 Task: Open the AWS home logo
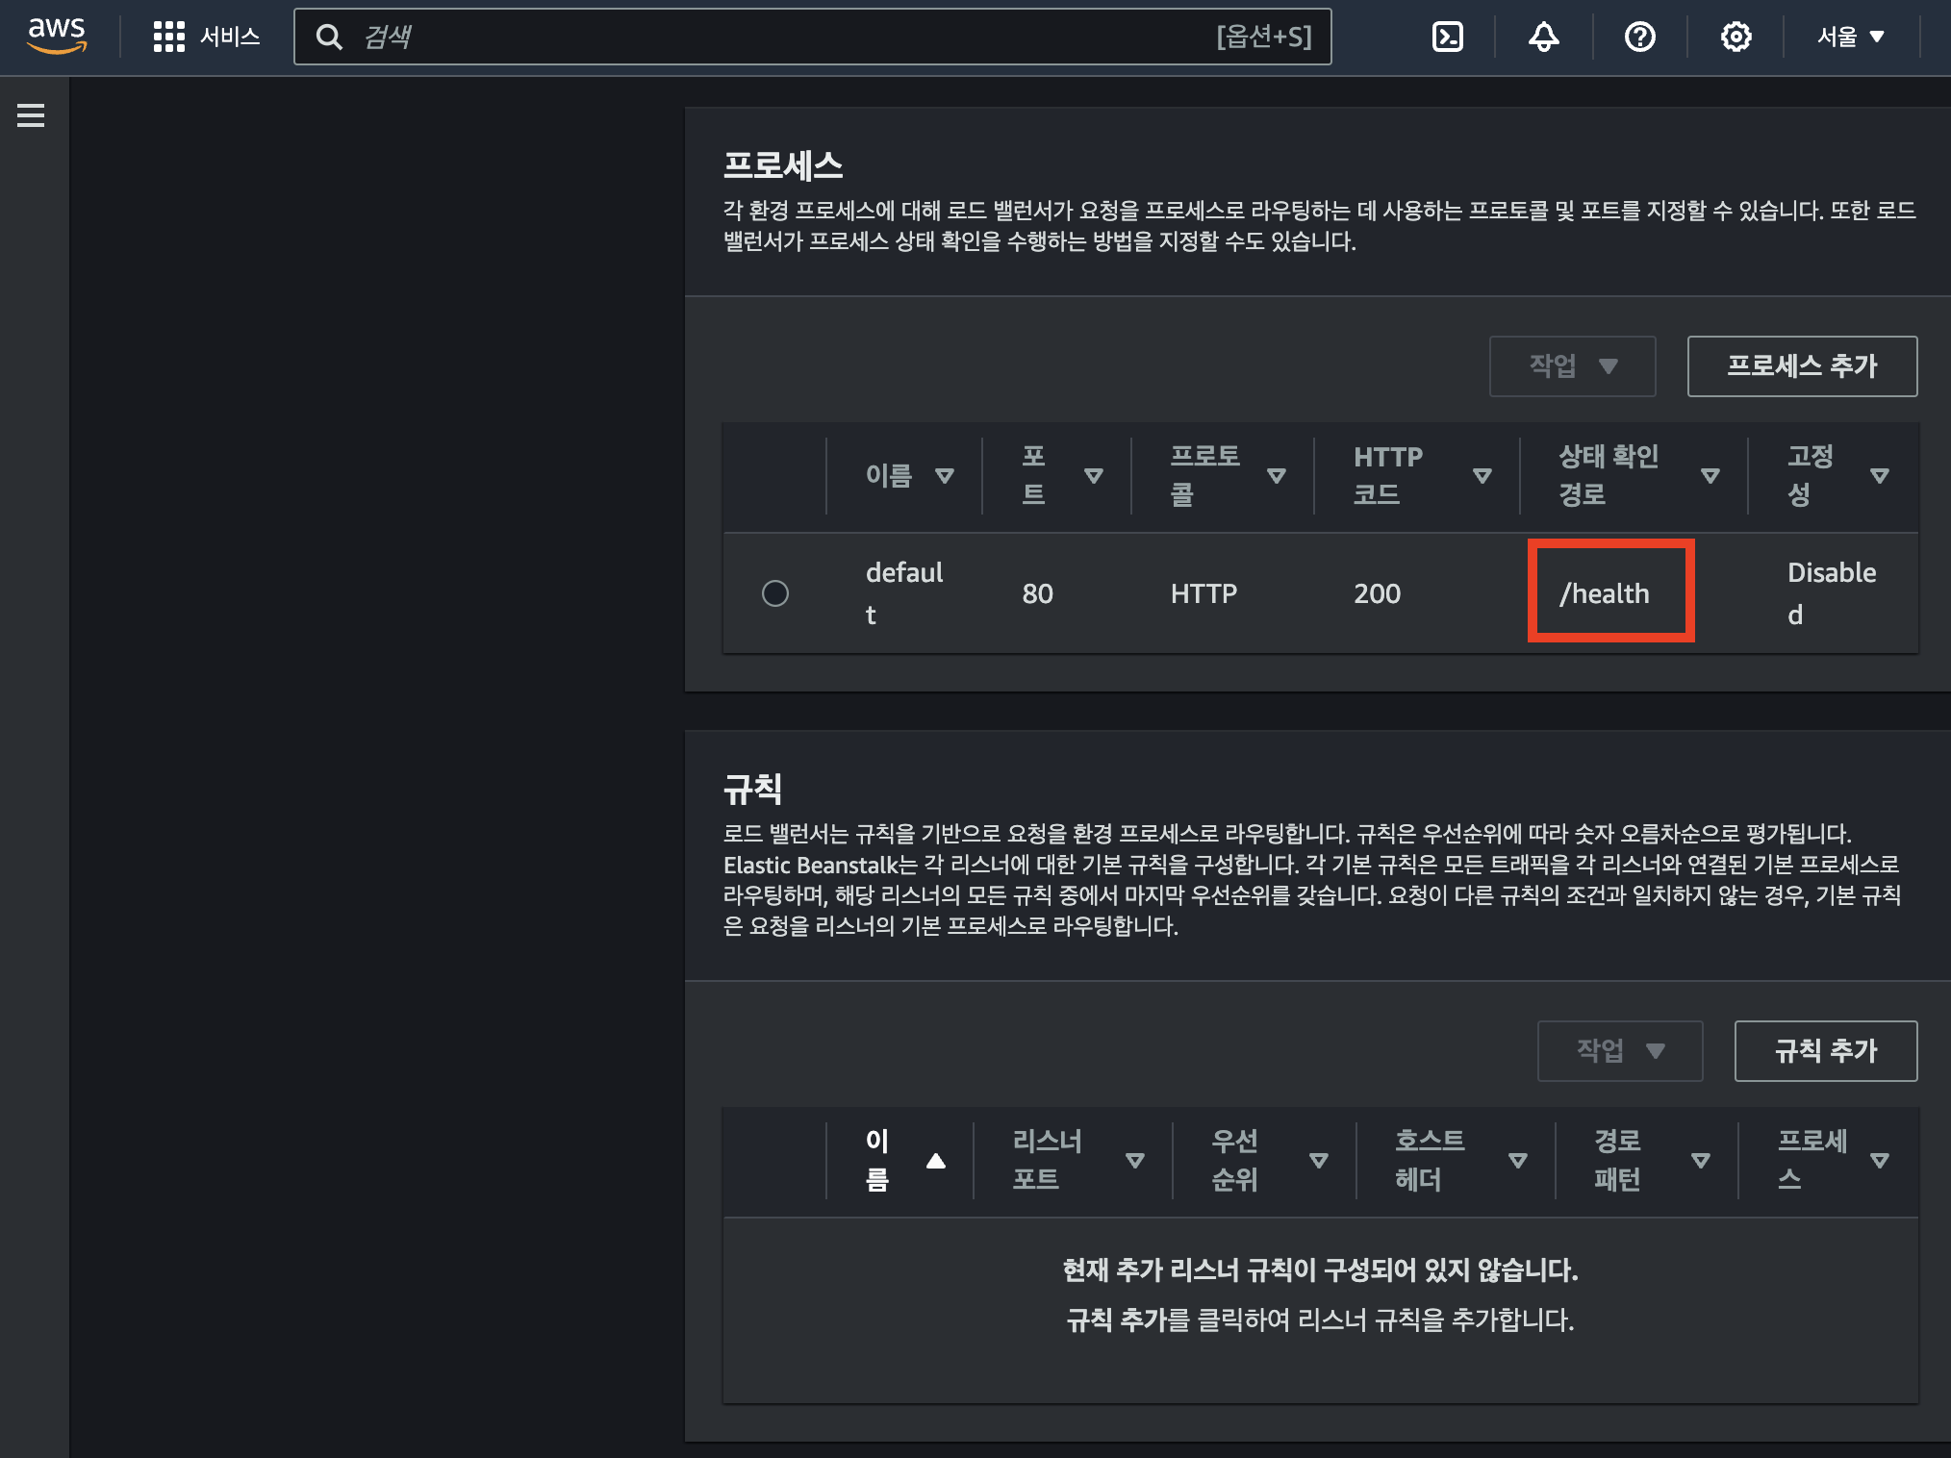[x=57, y=36]
